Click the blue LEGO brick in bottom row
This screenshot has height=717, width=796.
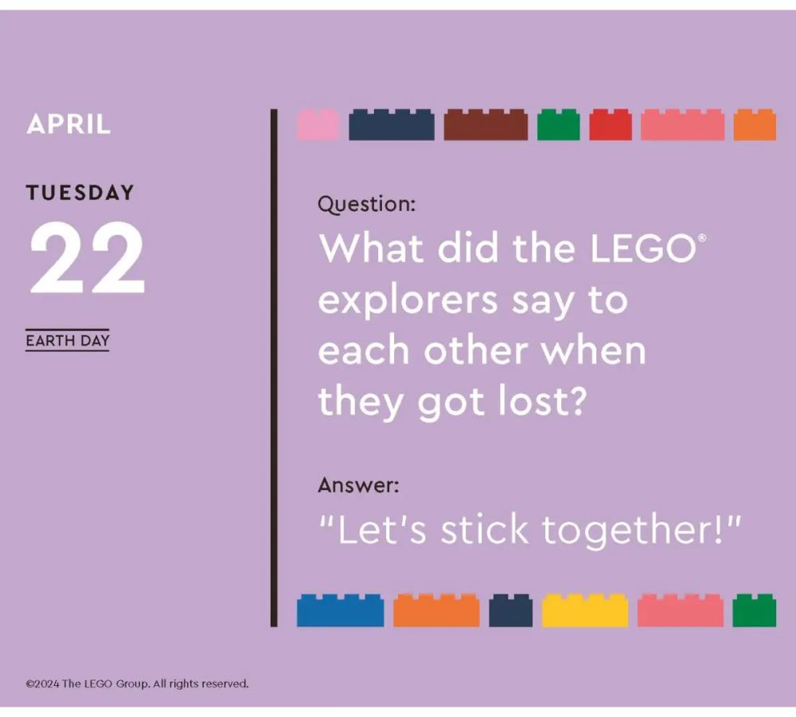(x=340, y=609)
